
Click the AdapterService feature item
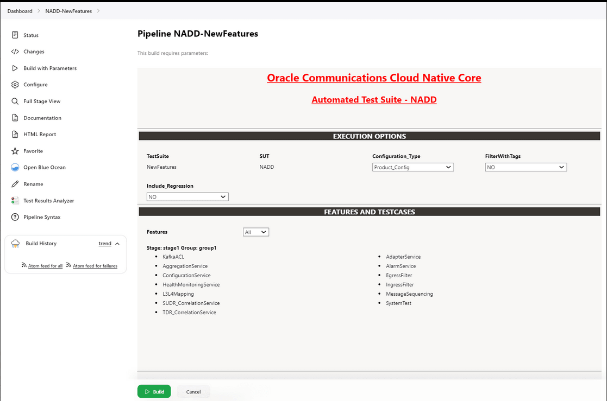click(403, 257)
